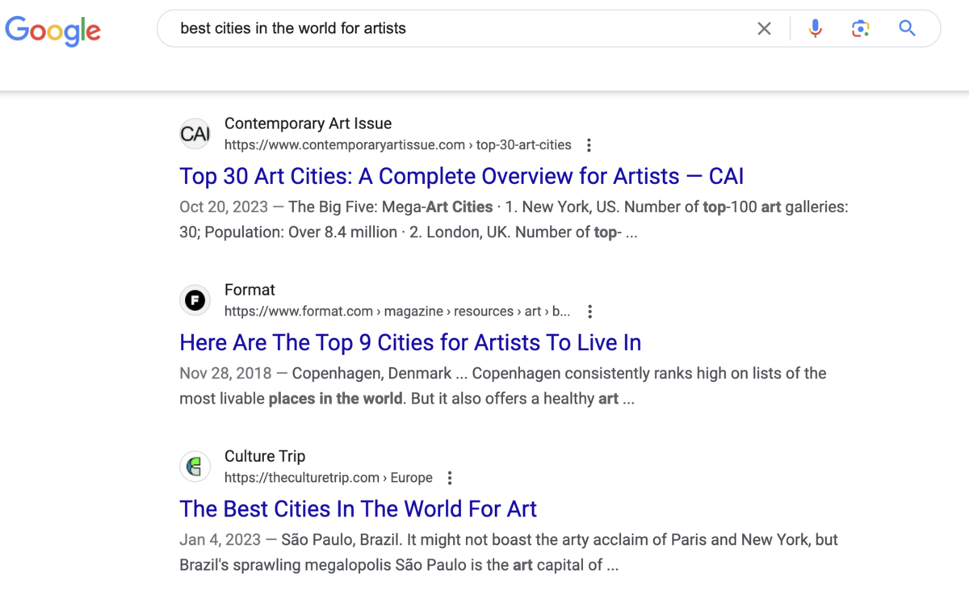Open more options for Contemporary Art Issue result
Viewport: 969px width, 611px height.
pos(589,145)
